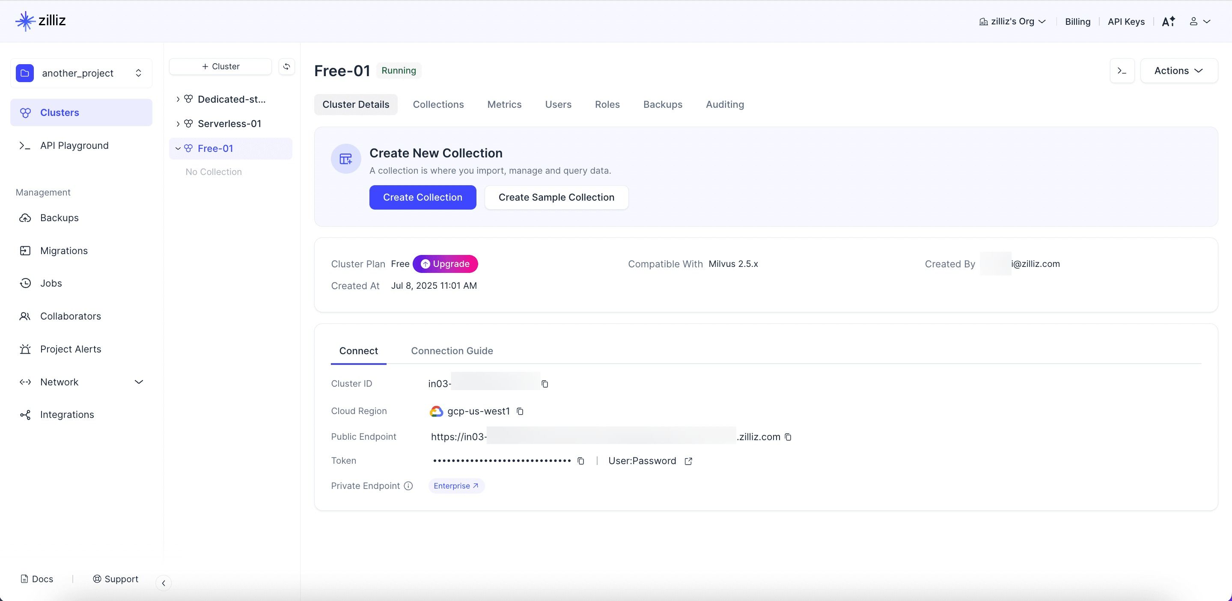Click the Jul 8, 2025 creation date

click(434, 286)
